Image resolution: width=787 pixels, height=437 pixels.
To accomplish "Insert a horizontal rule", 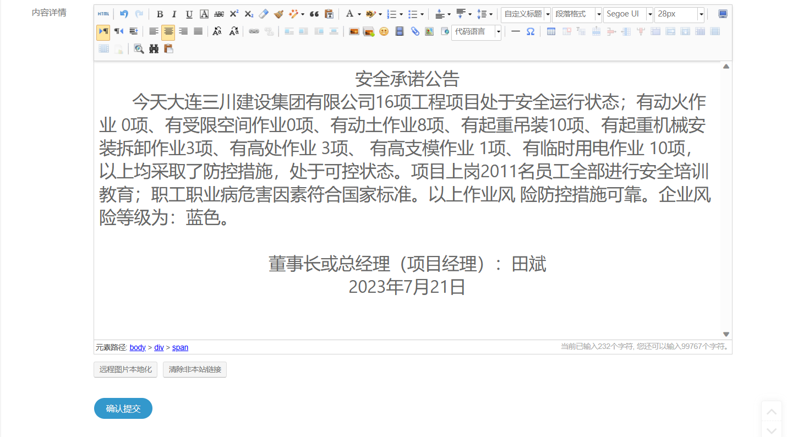I will click(x=516, y=31).
